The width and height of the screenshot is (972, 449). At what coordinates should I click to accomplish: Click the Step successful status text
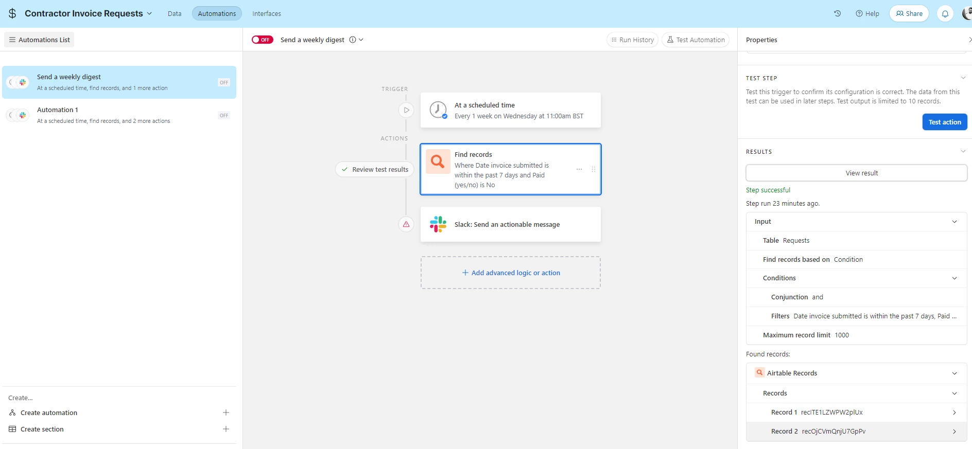point(768,190)
